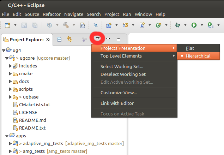Image resolution: width=224 pixels, height=155 pixels.
Task: Open the Refactor menu
Action: [x=52, y=14]
